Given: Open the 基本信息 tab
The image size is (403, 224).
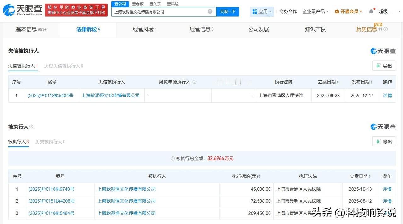Looking at the screenshot, I should 31,29.
